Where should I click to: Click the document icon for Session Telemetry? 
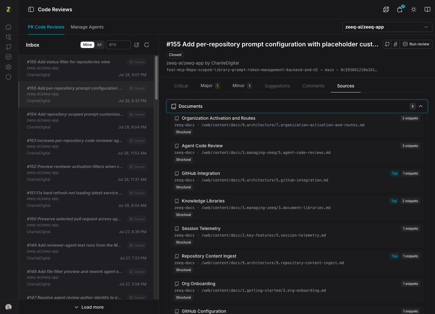177,229
